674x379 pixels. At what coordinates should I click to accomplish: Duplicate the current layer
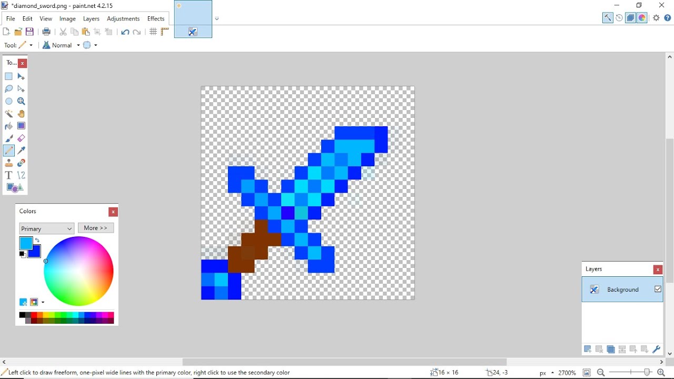coord(611,350)
